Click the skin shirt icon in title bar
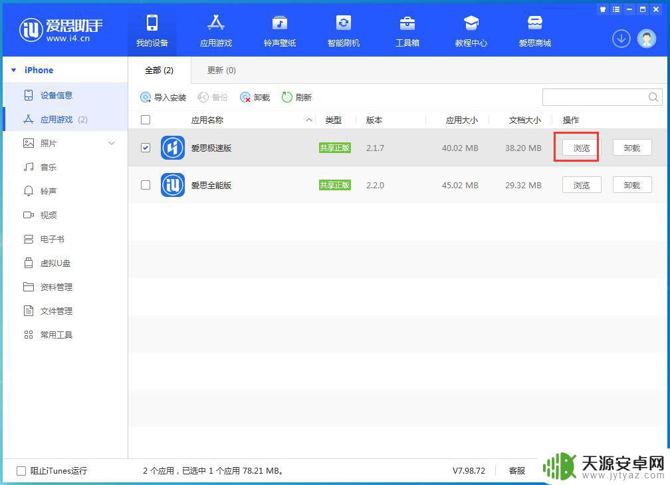This screenshot has height=485, width=670. pyautogui.click(x=603, y=9)
